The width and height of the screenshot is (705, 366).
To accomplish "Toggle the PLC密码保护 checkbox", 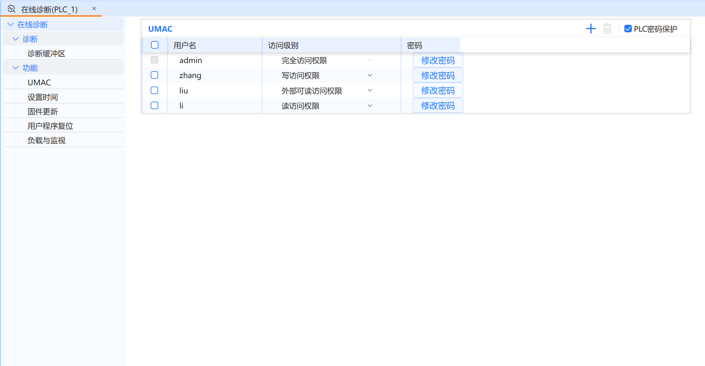I will [628, 29].
